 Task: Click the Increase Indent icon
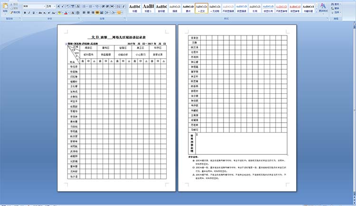tap(107, 6)
